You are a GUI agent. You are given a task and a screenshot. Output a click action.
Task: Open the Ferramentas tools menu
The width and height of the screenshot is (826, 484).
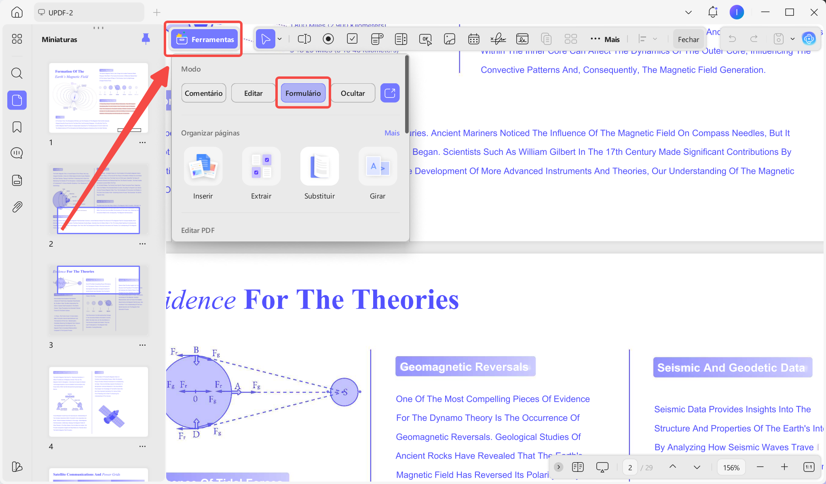click(205, 39)
